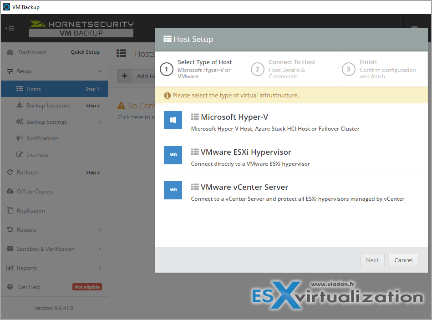Open the Backup Locations page

point(49,106)
